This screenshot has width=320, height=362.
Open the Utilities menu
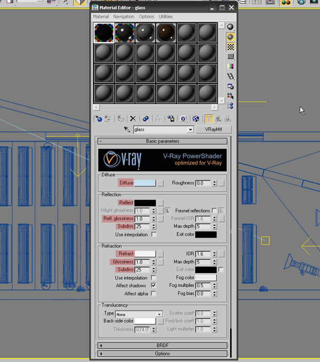click(x=165, y=17)
